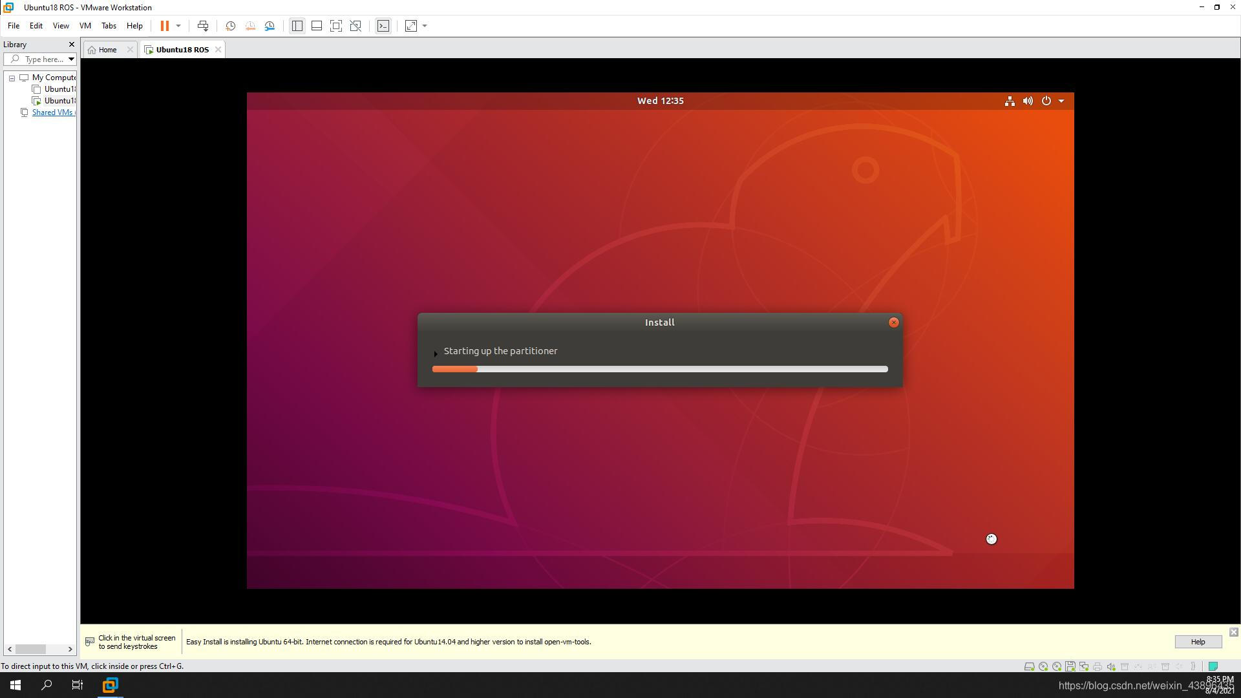Open the power options dropdown beside Pause
This screenshot has height=698, width=1241.
[x=178, y=26]
